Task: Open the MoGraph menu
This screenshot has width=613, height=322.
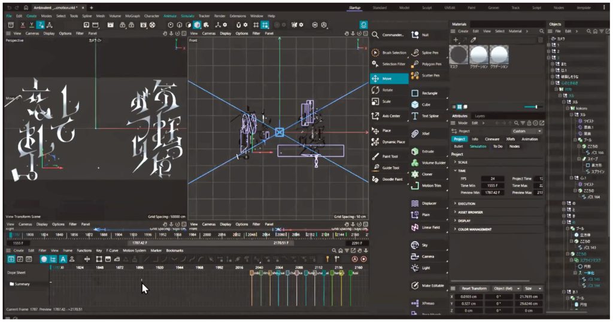Action: point(132,16)
